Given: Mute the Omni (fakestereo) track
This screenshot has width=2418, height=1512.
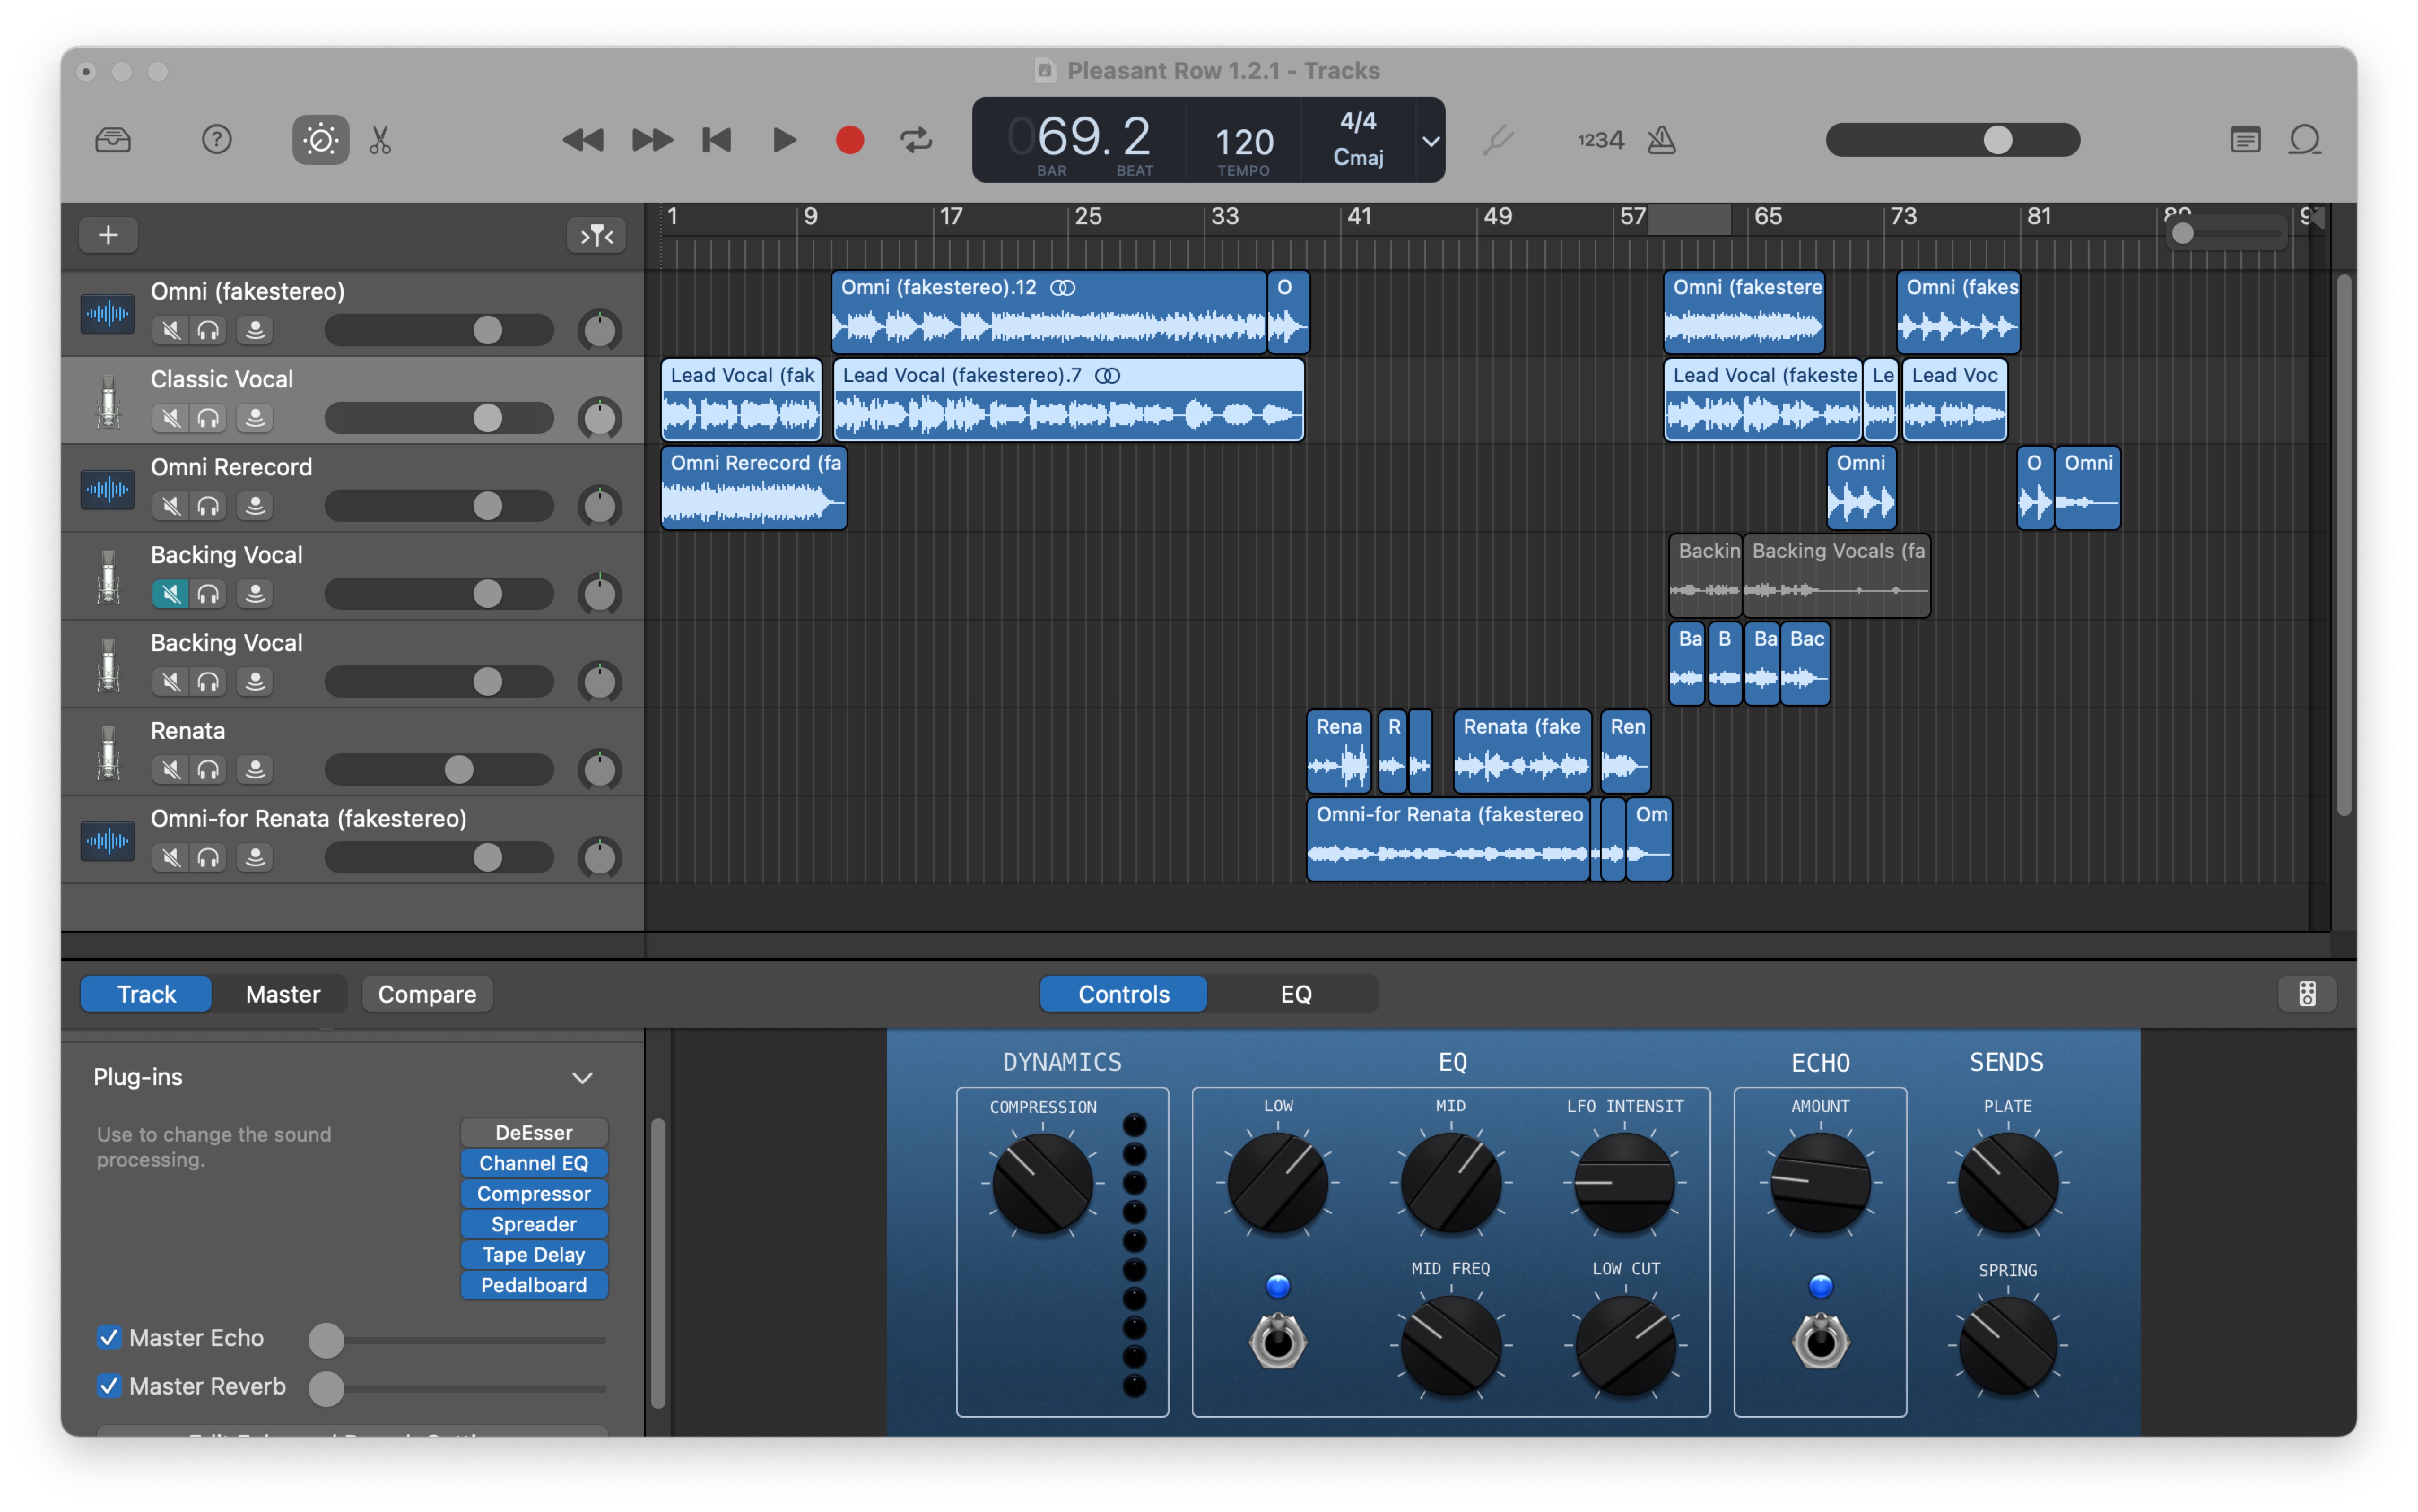Looking at the screenshot, I should [x=171, y=330].
